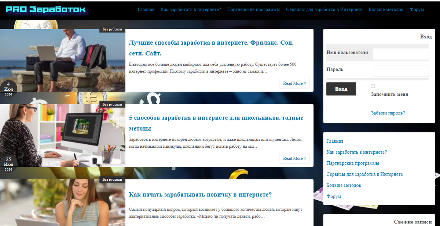This screenshot has width=440, height=226.
Task: Focus the Пароль input field
Action: tap(401, 71)
